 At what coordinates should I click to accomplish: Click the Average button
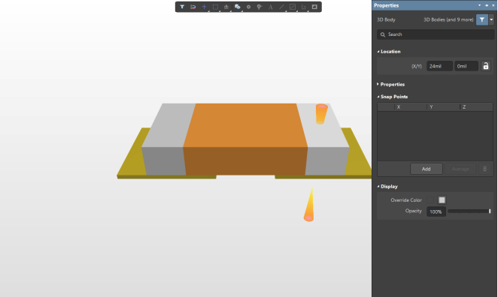pyautogui.click(x=460, y=169)
